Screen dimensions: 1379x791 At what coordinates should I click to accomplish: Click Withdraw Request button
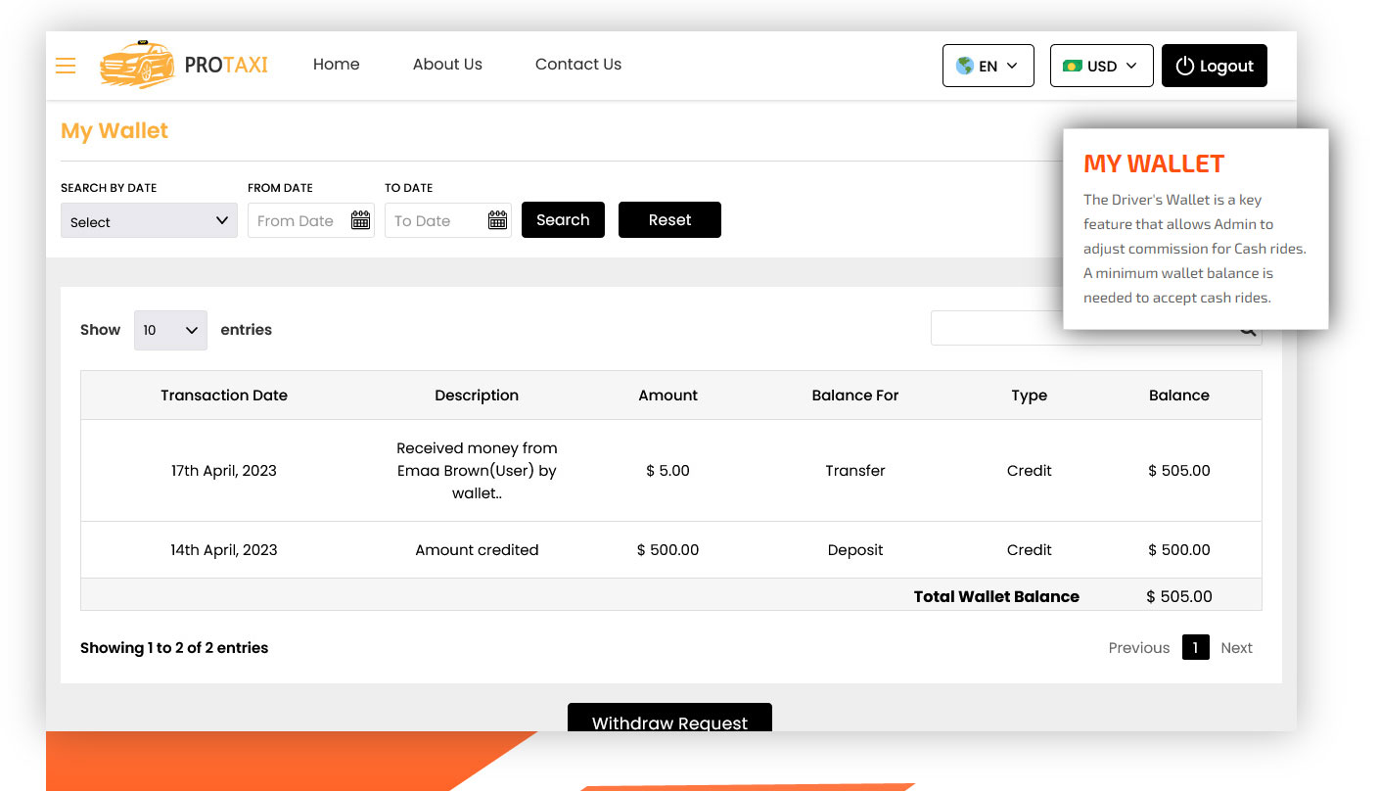pos(669,718)
